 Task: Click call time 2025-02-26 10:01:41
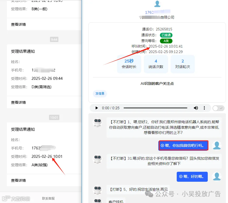[166, 46]
